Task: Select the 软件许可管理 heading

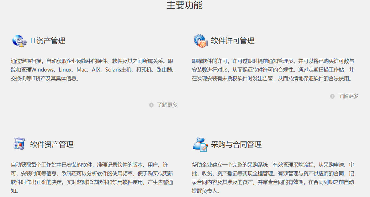Action: (233, 41)
